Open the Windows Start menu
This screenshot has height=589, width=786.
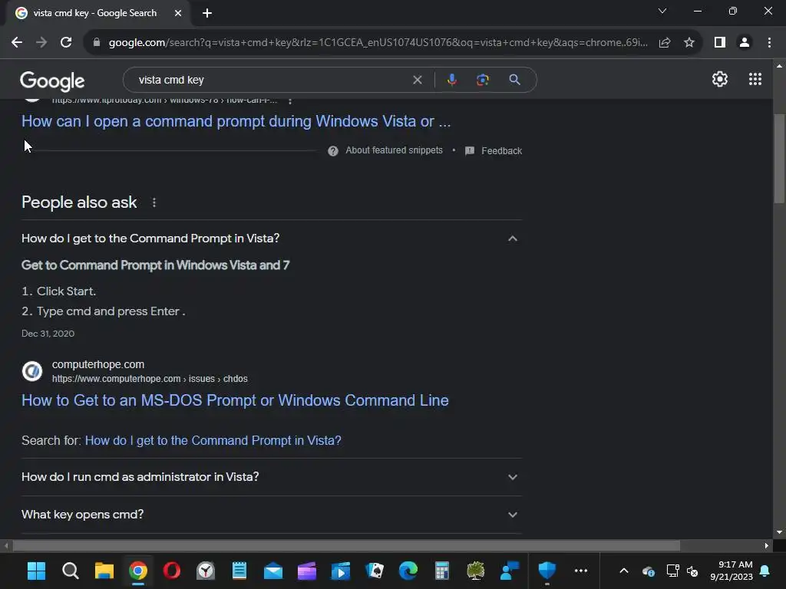36,571
